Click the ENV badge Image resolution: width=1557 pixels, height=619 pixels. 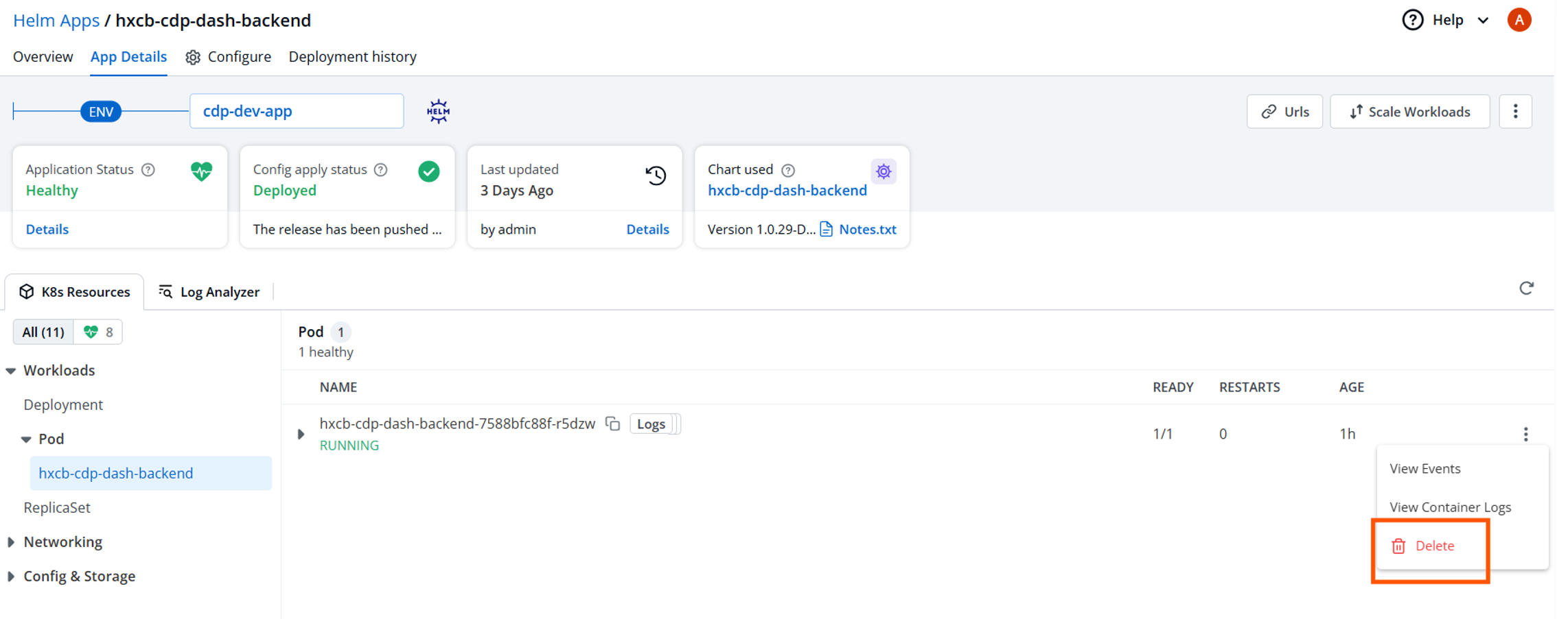[x=101, y=112]
